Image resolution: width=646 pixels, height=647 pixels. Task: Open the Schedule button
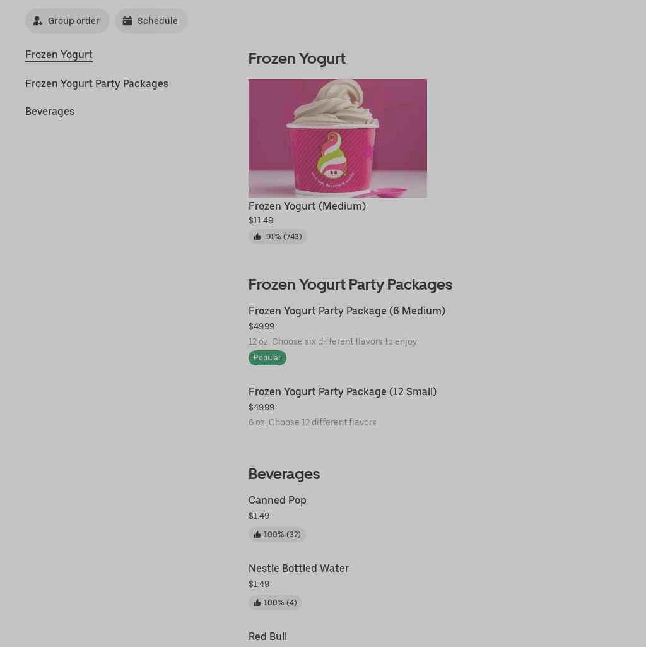click(x=151, y=21)
